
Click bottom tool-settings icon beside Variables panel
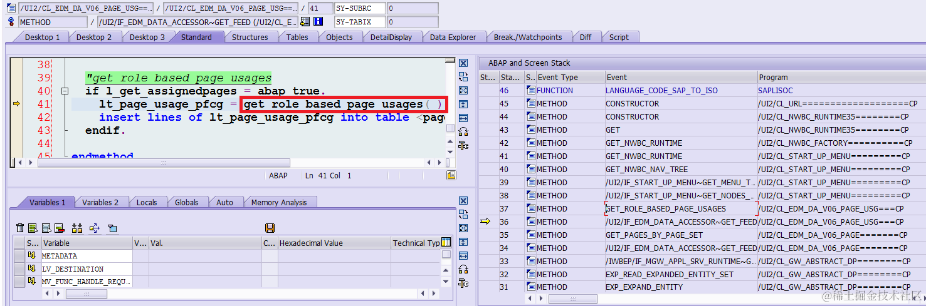[463, 283]
